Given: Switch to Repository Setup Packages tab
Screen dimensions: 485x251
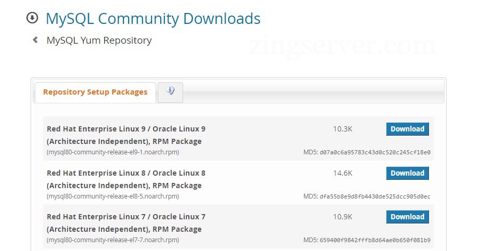Looking at the screenshot, I should pos(95,92).
